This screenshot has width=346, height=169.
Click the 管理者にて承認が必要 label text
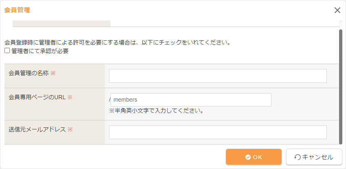click(40, 51)
